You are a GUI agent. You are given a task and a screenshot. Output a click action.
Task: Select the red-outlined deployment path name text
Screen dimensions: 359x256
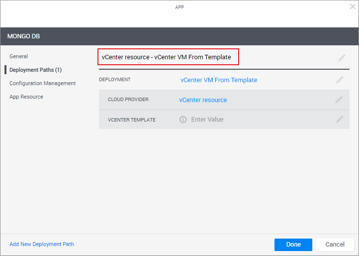click(x=167, y=57)
